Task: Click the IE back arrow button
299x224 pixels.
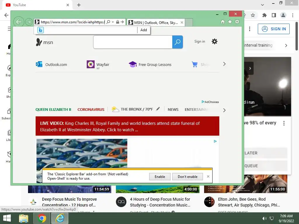Action: [19, 22]
